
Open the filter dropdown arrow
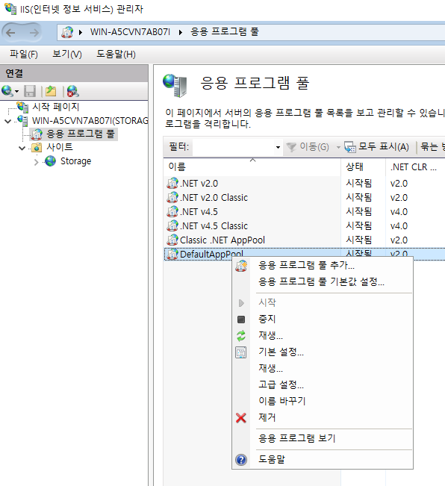point(278,147)
